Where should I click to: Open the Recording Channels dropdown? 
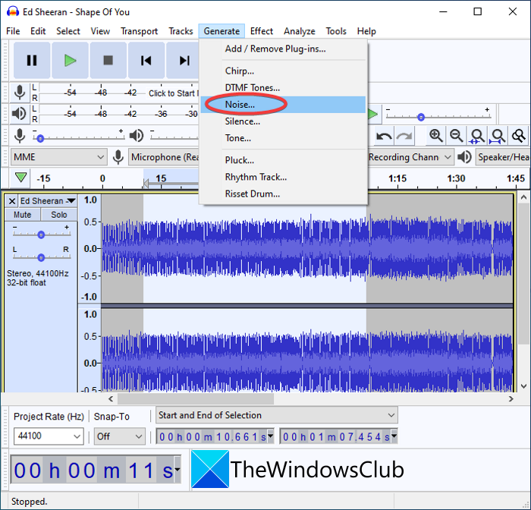pyautogui.click(x=410, y=157)
